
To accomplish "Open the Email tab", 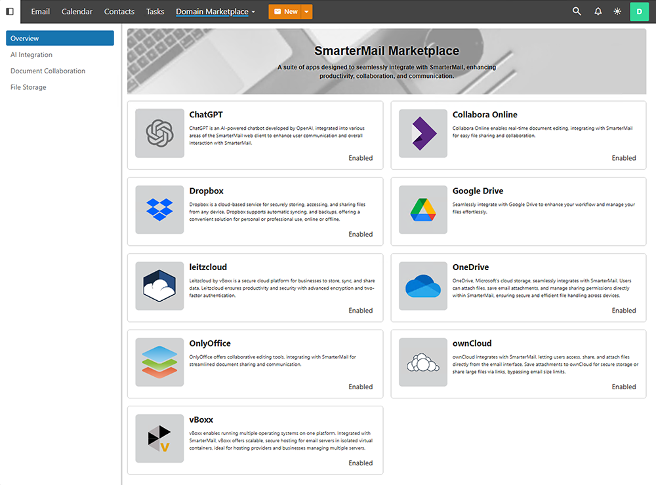I will [x=40, y=11].
